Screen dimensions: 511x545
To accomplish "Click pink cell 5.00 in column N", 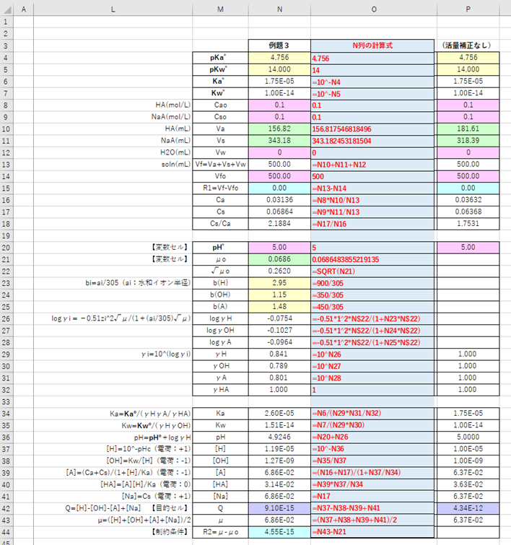I will coord(279,247).
